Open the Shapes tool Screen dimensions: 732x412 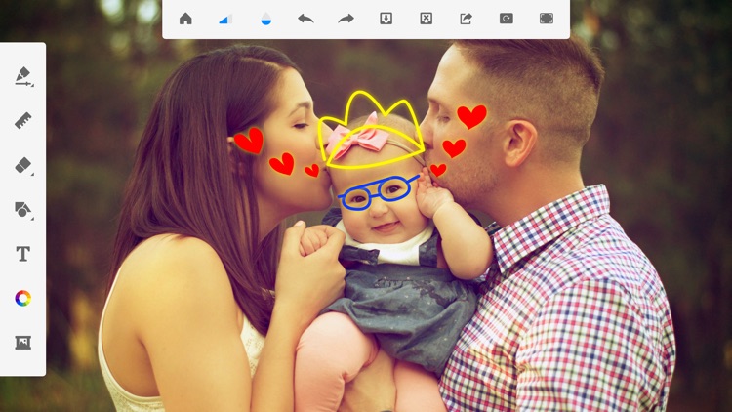23,210
